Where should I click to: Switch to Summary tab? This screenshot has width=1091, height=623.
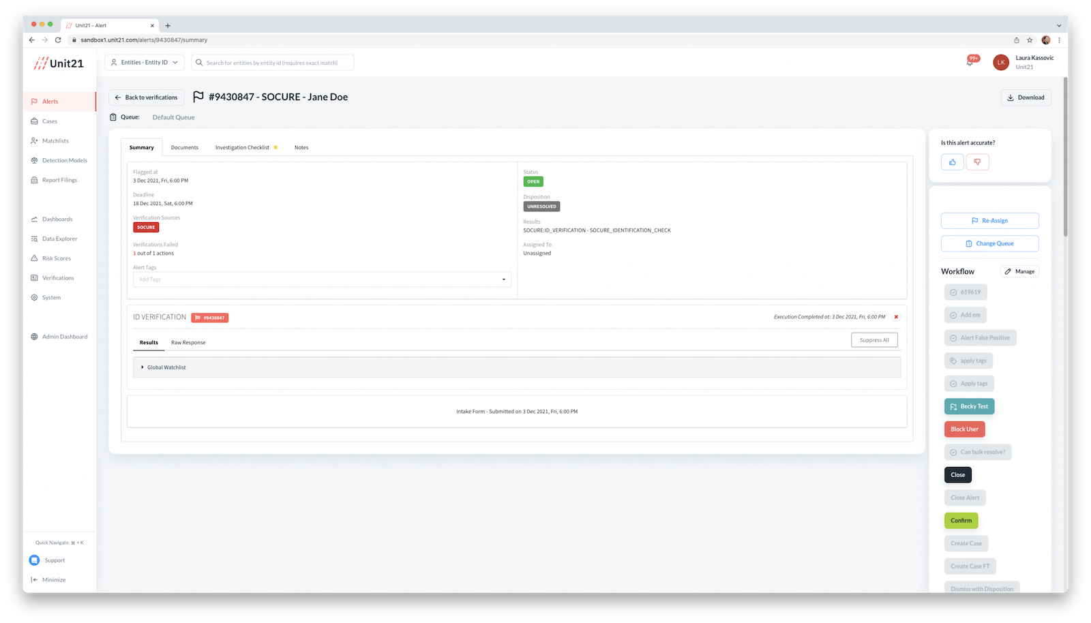tap(142, 148)
